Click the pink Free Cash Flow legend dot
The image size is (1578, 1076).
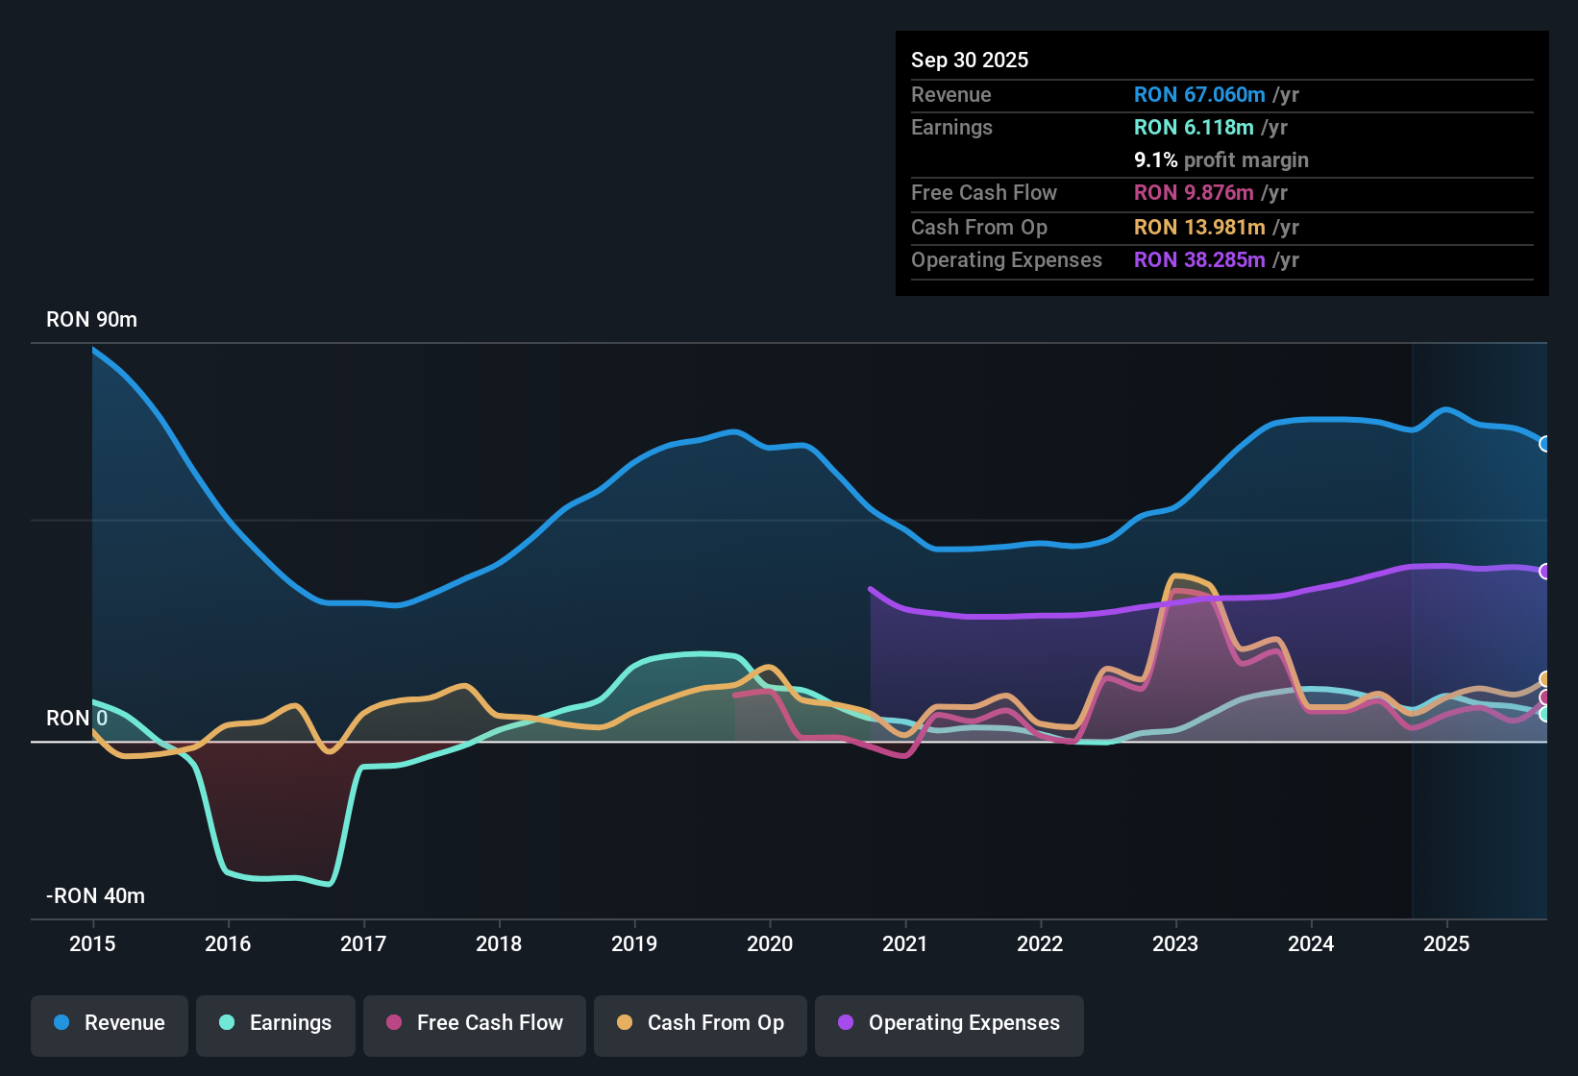point(393,1023)
